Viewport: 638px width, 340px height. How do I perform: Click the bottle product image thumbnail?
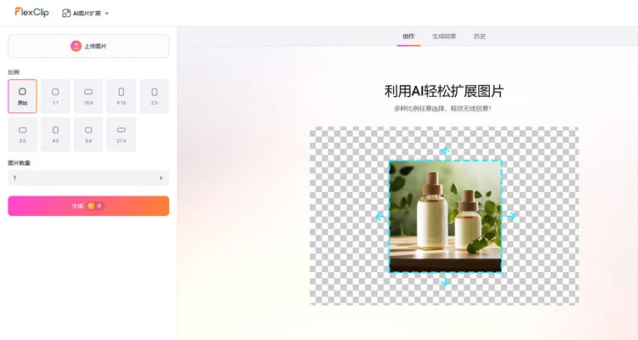pyautogui.click(x=445, y=216)
